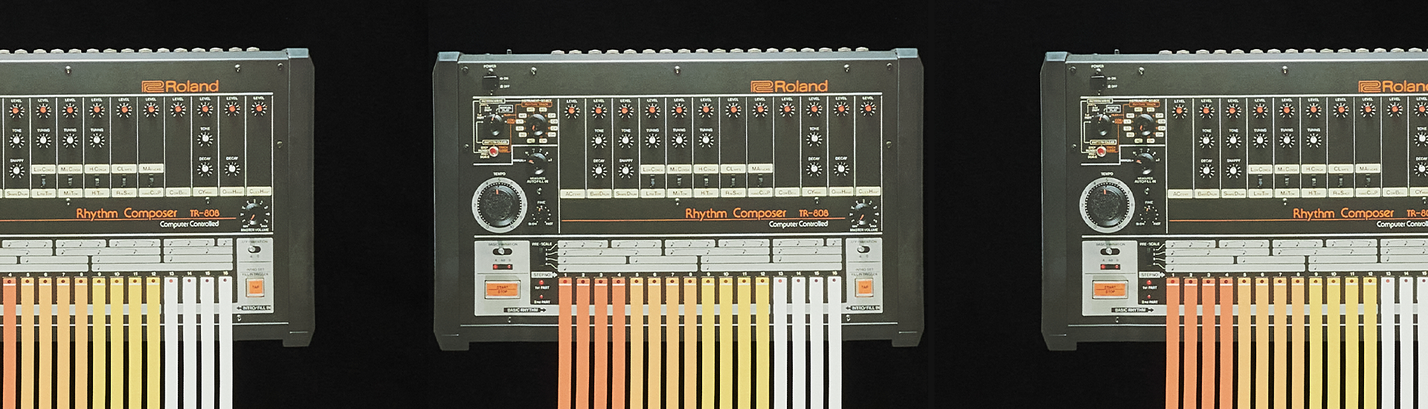Click Cymbal Tone knob on the center unit
This screenshot has height=409, width=1428.
(814, 139)
